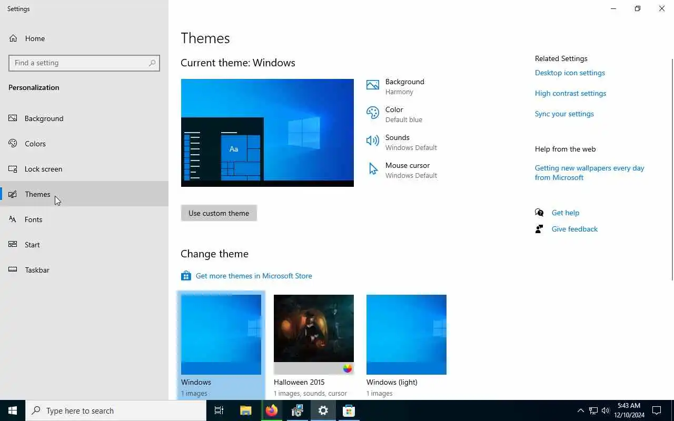Select the Colors palette icon in sidebar
Screen dimensions: 674x421
pos(13,144)
